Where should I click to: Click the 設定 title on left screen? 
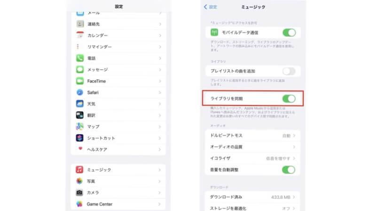[119, 7]
